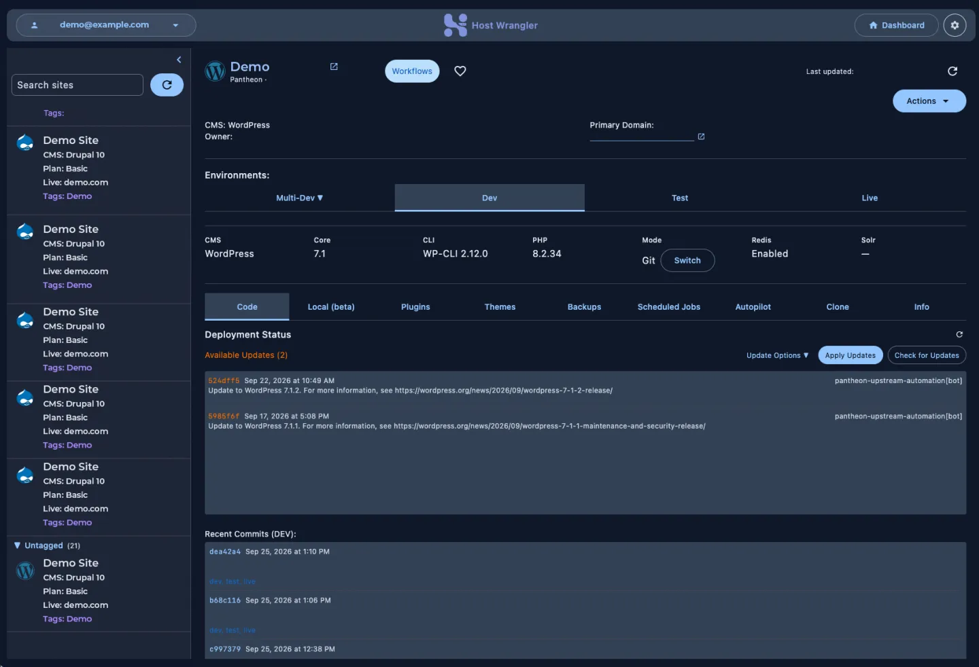This screenshot has height=667, width=979.
Task: Click the Primary Domain underlined field
Action: (x=642, y=136)
